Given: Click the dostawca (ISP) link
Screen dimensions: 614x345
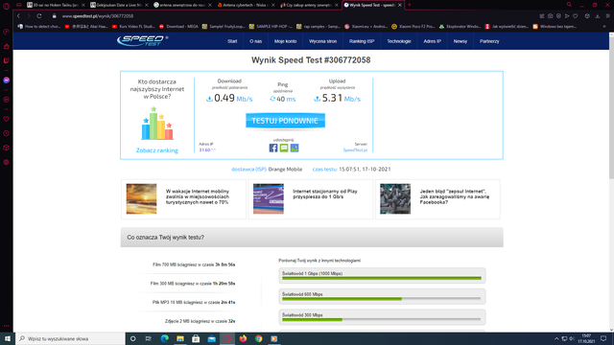Looking at the screenshot, I should coord(248,170).
